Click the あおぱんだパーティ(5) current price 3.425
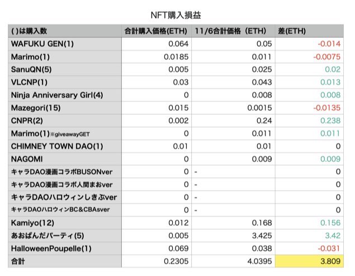 point(262,236)
